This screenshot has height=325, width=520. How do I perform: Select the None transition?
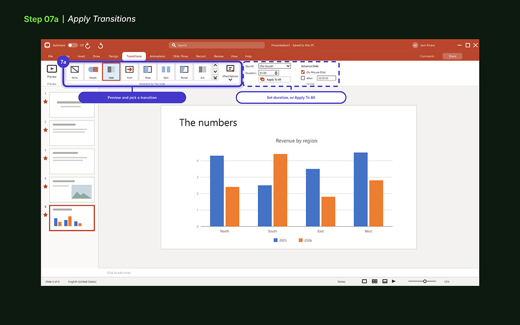coord(75,71)
